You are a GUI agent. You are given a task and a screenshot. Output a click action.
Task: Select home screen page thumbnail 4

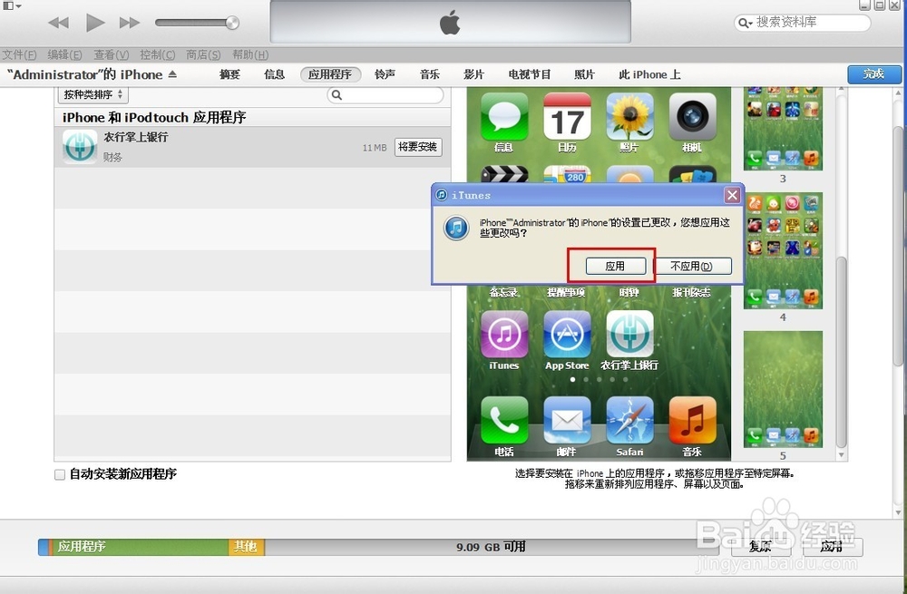click(783, 251)
